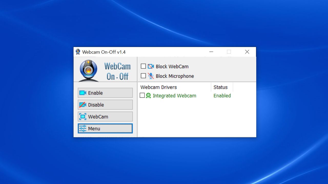Open the WebCam preview button
This screenshot has width=328, height=184.
pyautogui.click(x=105, y=117)
